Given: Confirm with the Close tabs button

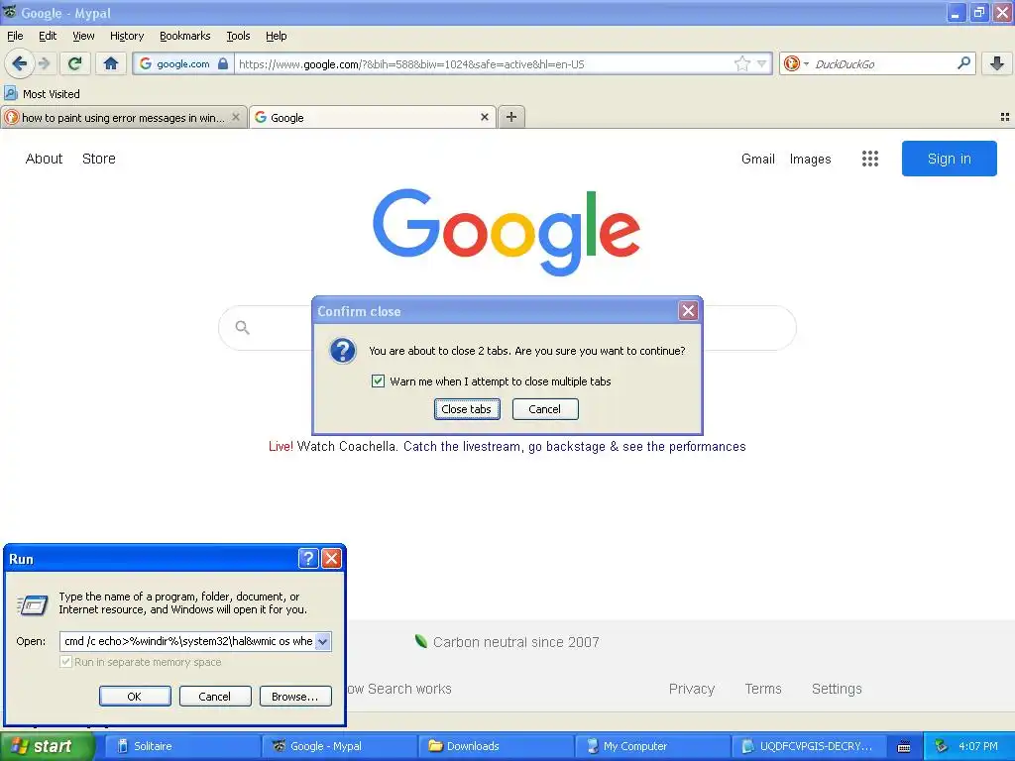Looking at the screenshot, I should [x=467, y=409].
